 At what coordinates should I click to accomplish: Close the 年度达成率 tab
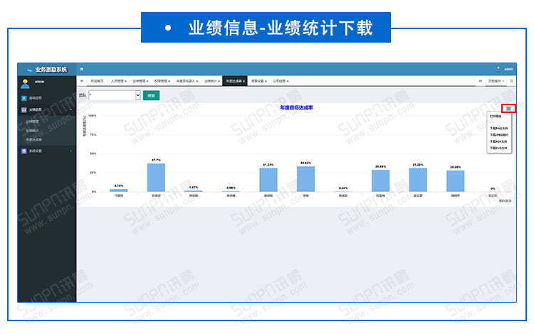point(244,81)
